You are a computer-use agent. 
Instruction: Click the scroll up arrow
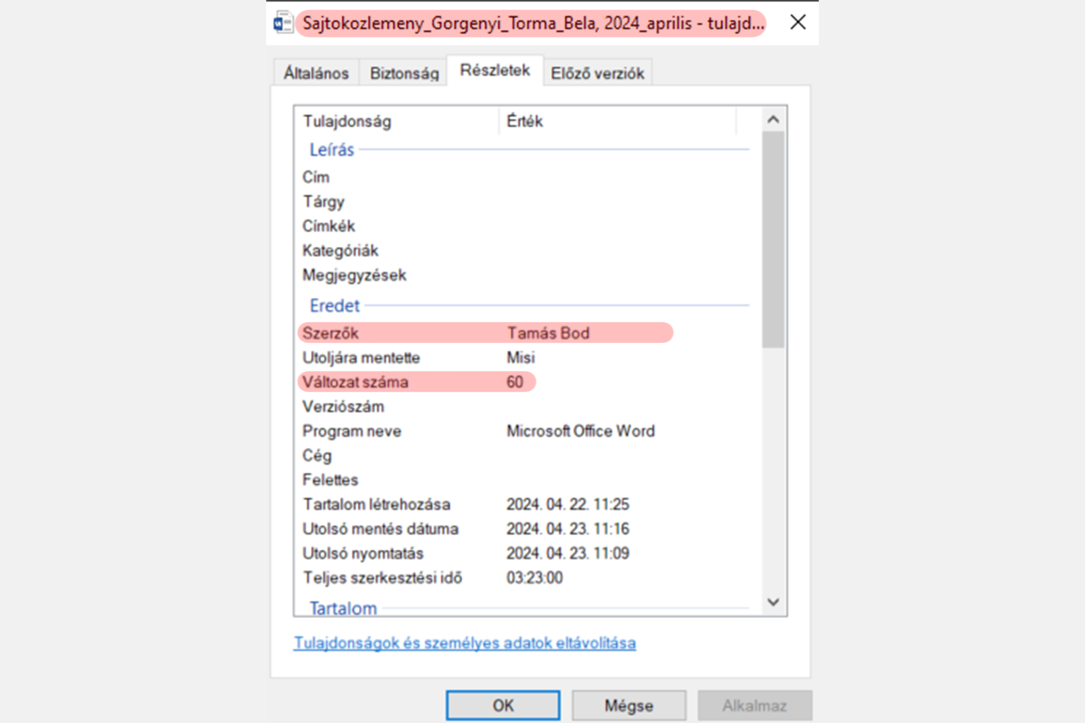pyautogui.click(x=773, y=120)
